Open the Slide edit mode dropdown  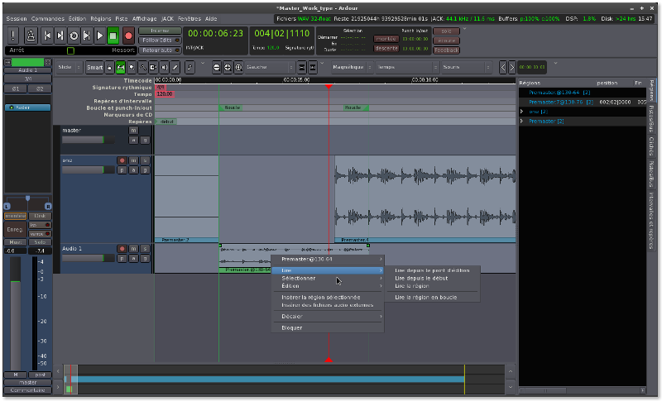pos(70,67)
